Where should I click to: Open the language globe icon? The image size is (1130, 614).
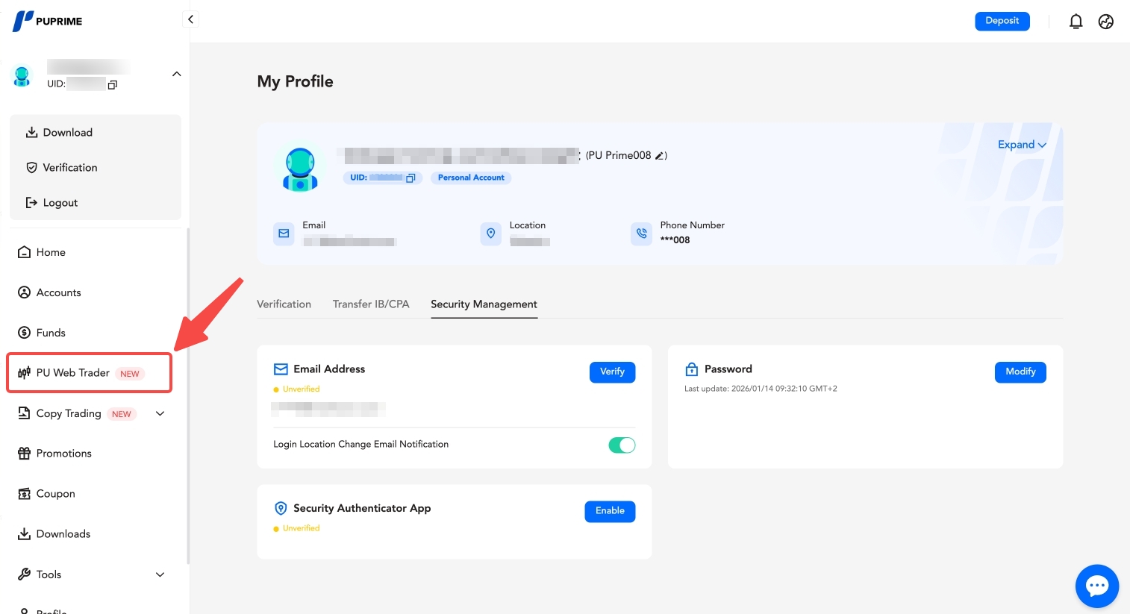[x=1106, y=22]
